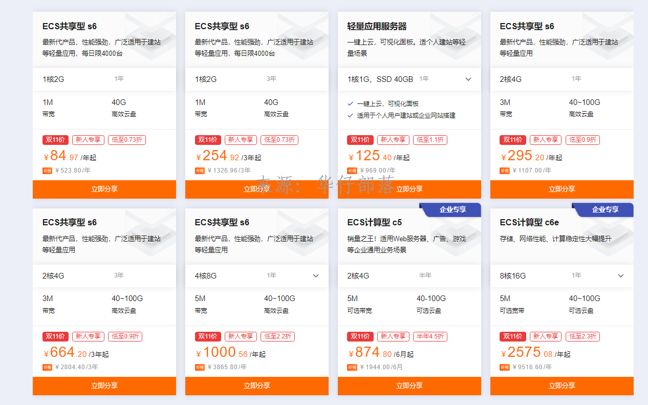Click the 低至2.3折 discount tag
This screenshot has width=648, height=405.
[582, 336]
